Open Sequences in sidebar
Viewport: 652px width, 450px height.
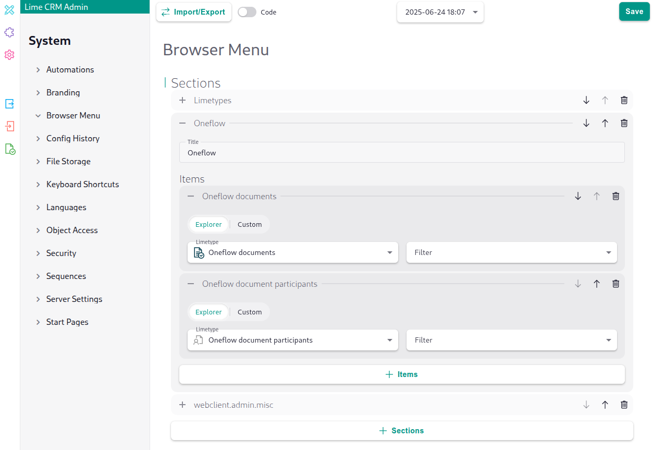[66, 276]
